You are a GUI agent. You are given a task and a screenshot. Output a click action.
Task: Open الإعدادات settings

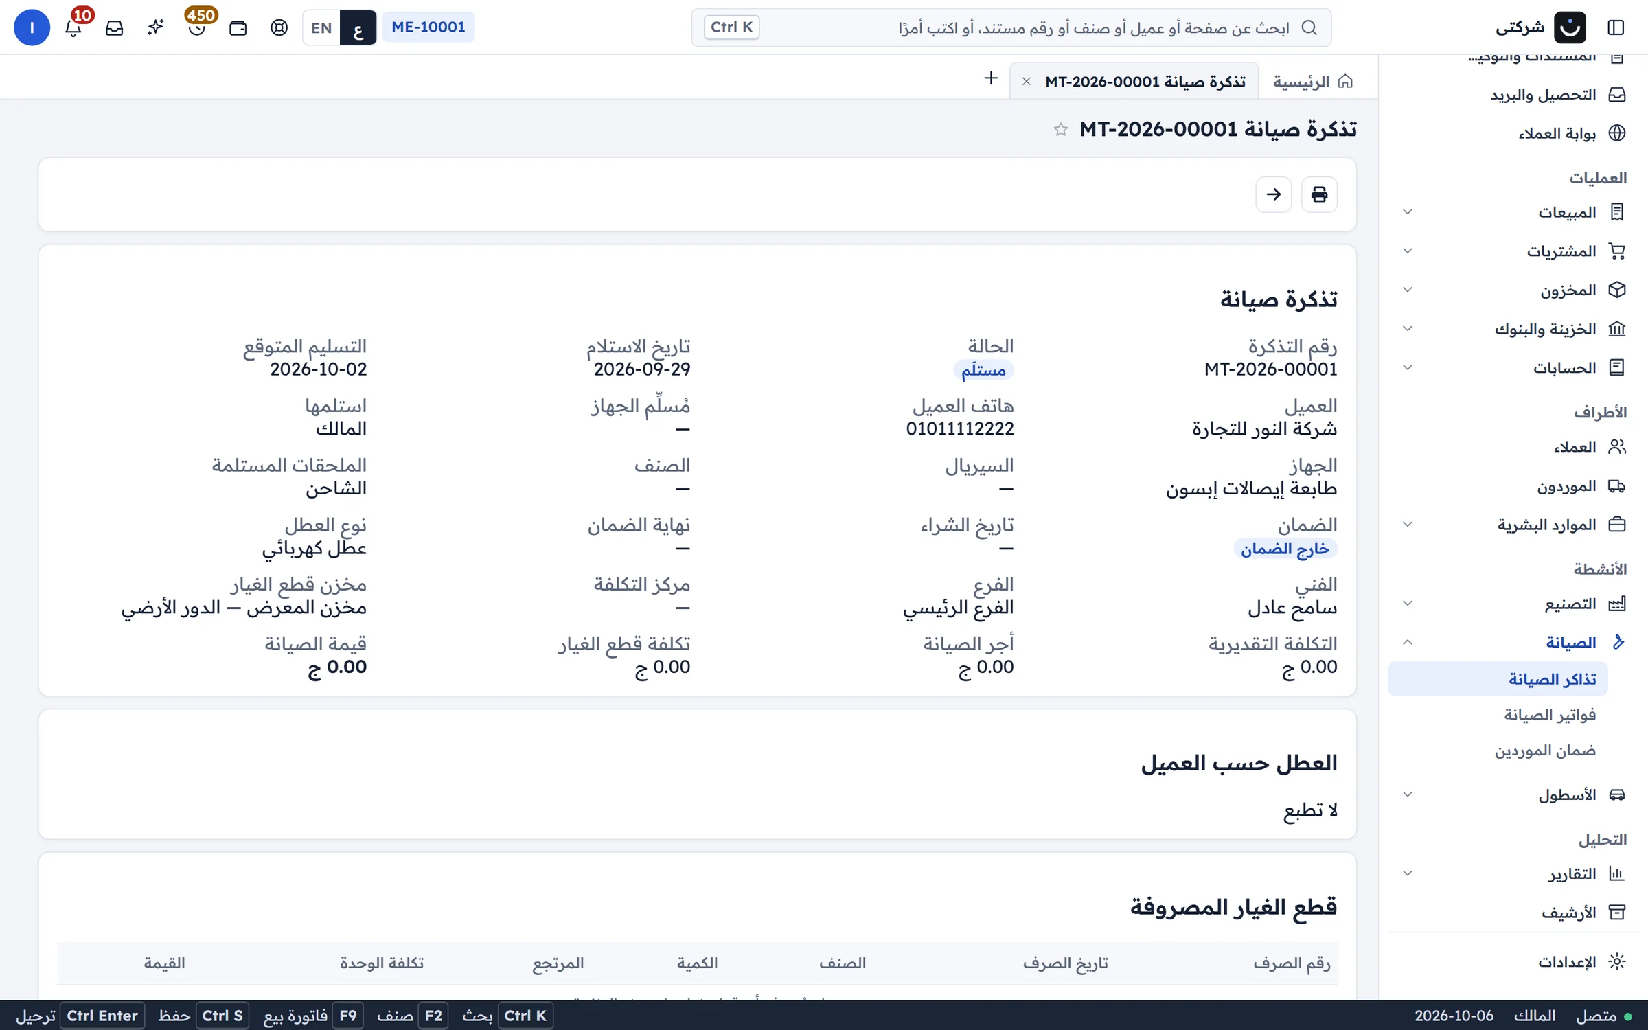1513,961
